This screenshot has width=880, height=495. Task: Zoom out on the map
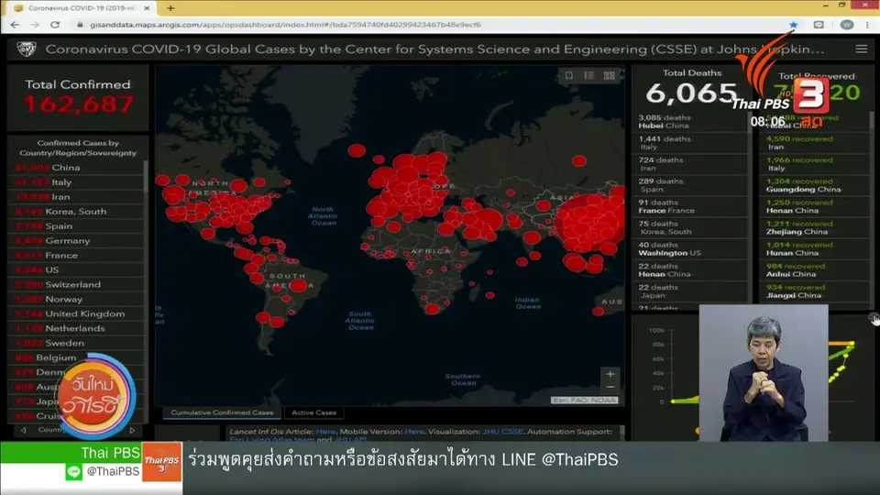click(x=610, y=387)
